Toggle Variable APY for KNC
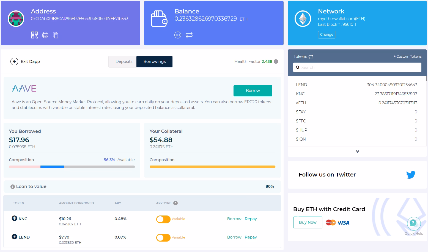The height and width of the screenshot is (252, 428). [163, 219]
